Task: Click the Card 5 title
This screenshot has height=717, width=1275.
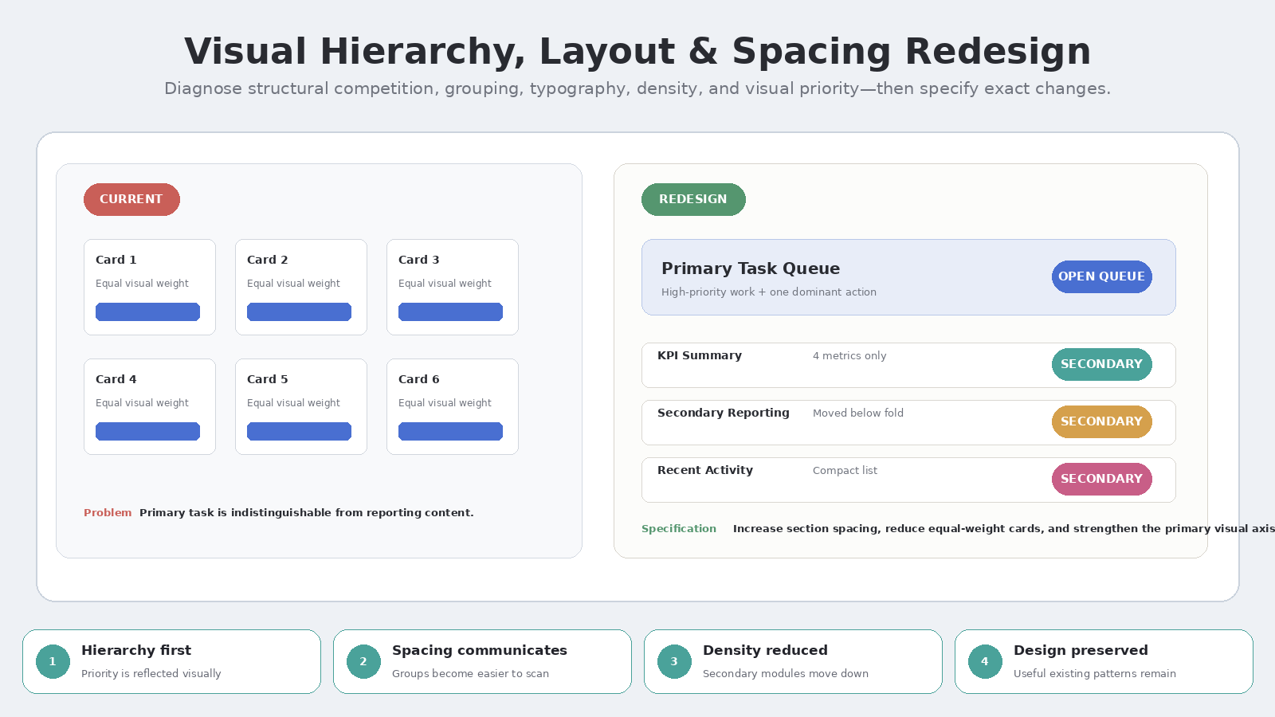Action: point(268,379)
